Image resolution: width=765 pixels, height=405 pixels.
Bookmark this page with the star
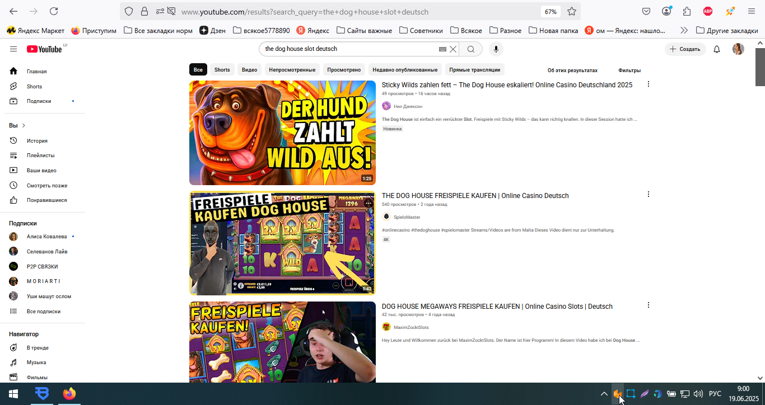572,11
